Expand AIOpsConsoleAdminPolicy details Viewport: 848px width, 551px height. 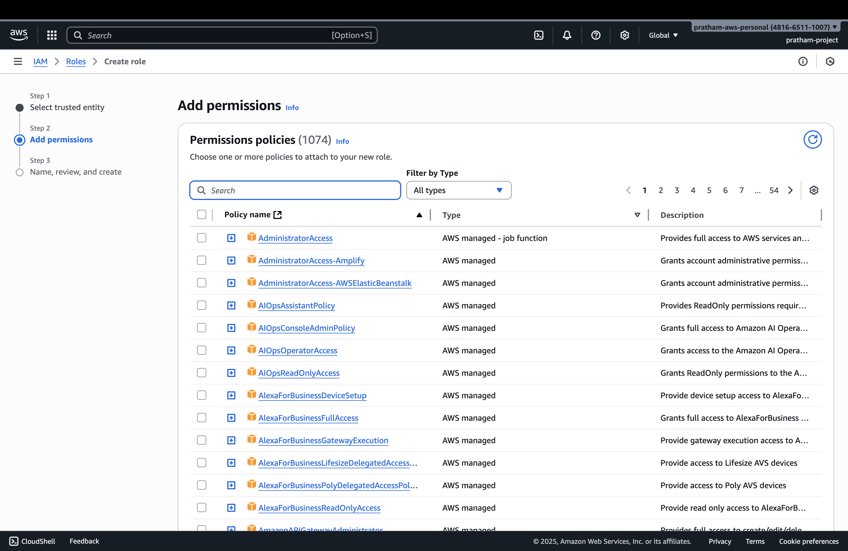[x=231, y=328]
